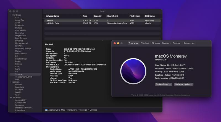Select NVMExpress in the sidebar
Viewport: 221px width, 122px height.
click(x=21, y=54)
